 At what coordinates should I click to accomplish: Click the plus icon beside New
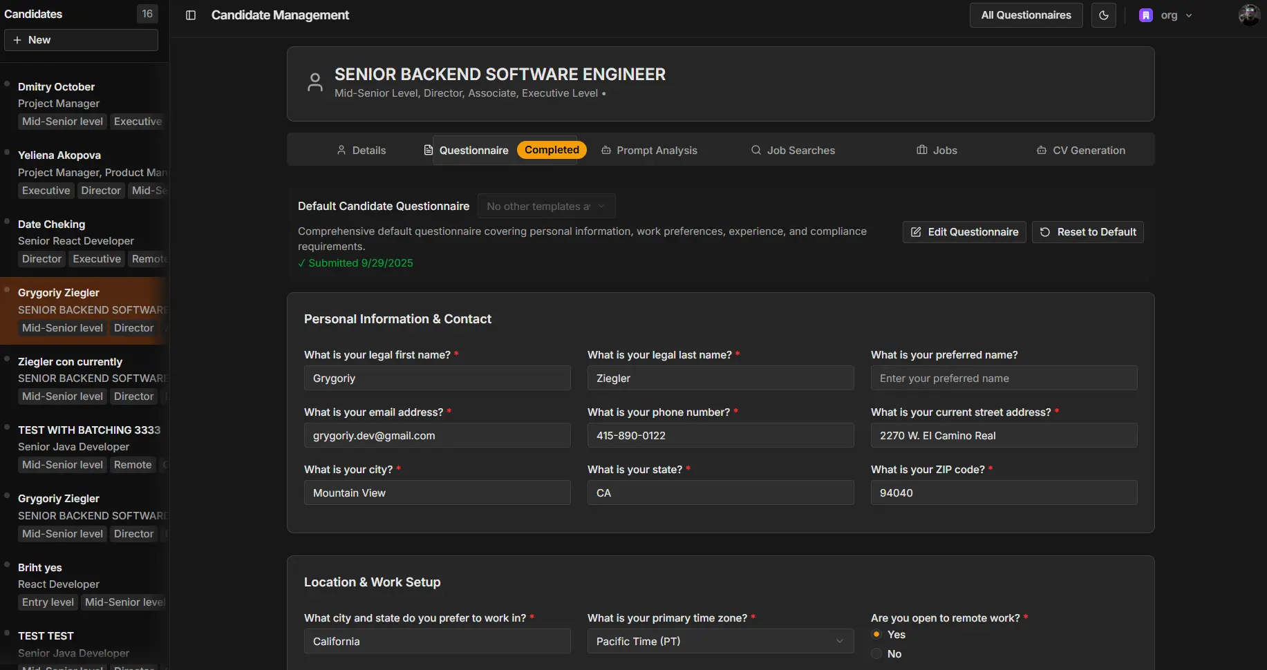click(17, 40)
